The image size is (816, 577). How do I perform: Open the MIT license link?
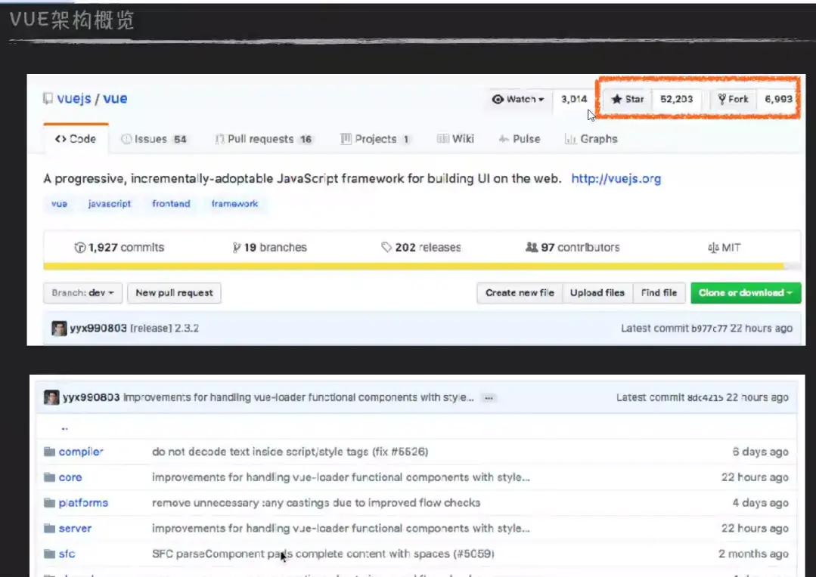coord(724,248)
